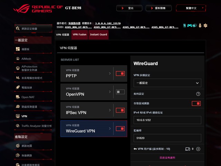Open the firmware version link 3.0.0.6.102_33570
The width and height of the screenshot is (221, 166).
click(x=108, y=23)
